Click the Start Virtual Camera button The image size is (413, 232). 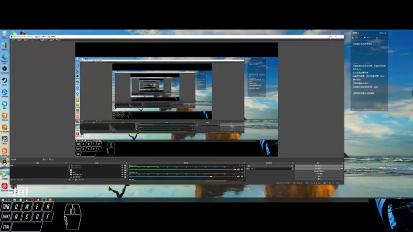coord(319,171)
